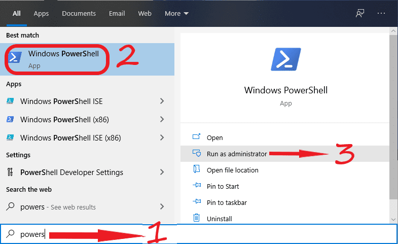Click Open in the PowerShell actions list
The height and width of the screenshot is (244, 398).
[x=285, y=137]
